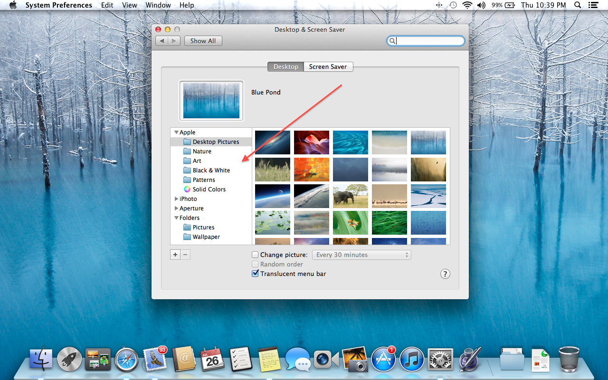608x380 pixels.
Task: Choose the elephant wallpaper thumbnail
Action: tap(351, 196)
